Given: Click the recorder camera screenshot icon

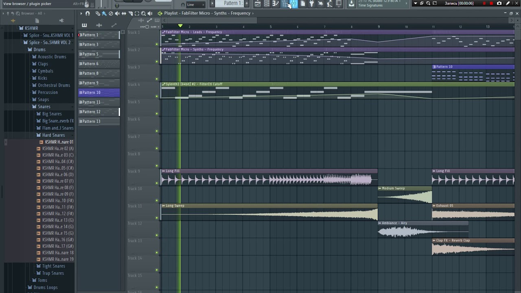Looking at the screenshot, I should point(499,3).
